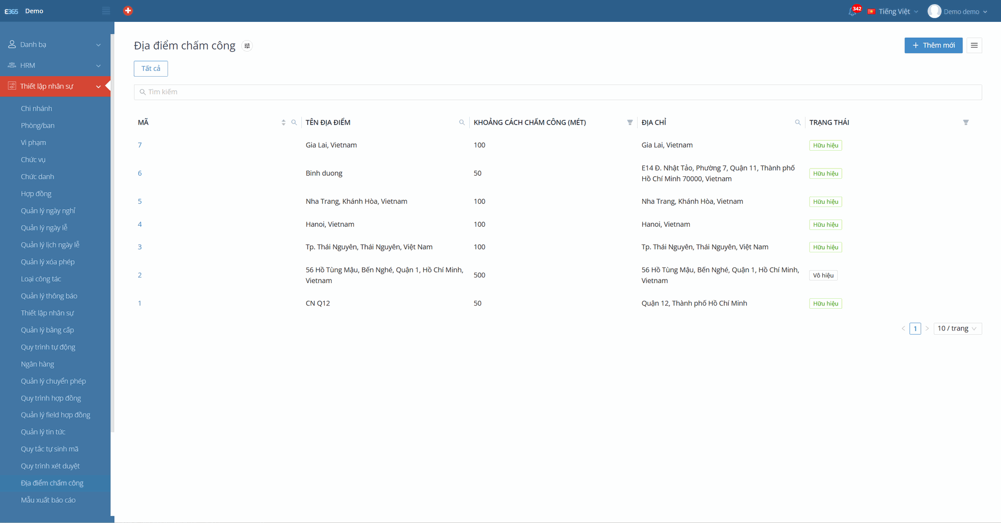1001x523 pixels.
Task: Open the Tiếng Việt language dropdown
Action: [x=894, y=11]
